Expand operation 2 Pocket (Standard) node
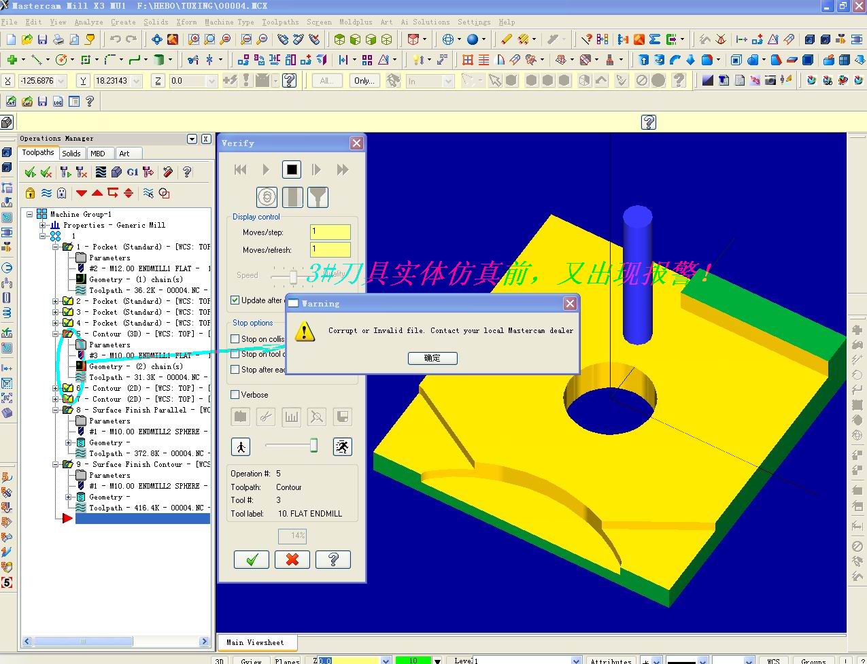 (56, 301)
